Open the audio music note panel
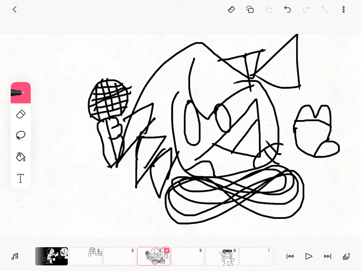The width and height of the screenshot is (361, 271). coord(15,257)
